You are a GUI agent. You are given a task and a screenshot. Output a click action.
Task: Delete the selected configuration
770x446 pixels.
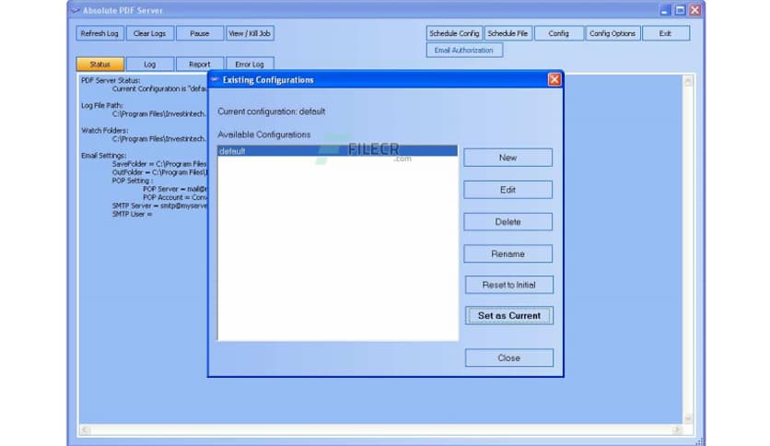(507, 222)
